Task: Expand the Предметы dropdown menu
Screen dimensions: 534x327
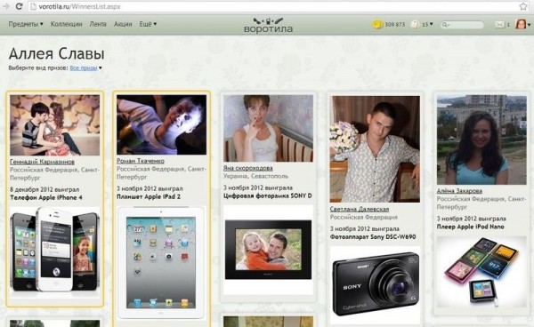Action: click(x=26, y=24)
